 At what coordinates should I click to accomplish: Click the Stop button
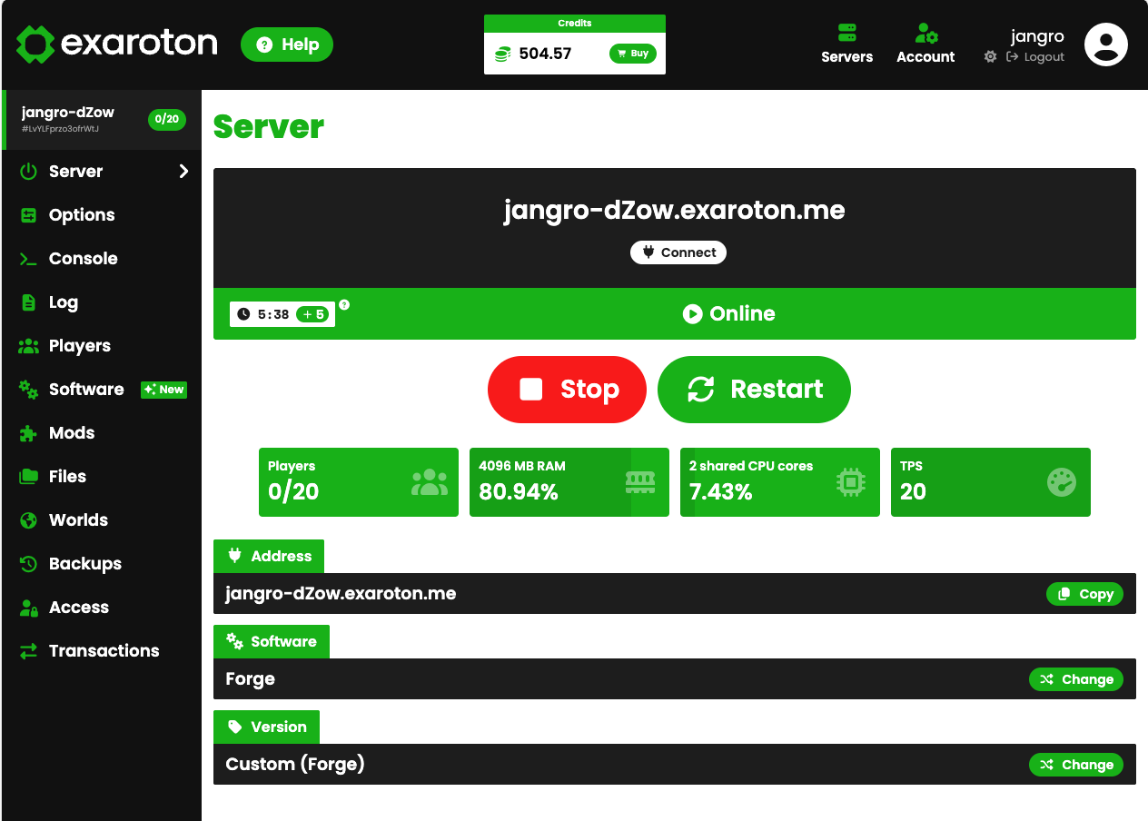coord(567,389)
